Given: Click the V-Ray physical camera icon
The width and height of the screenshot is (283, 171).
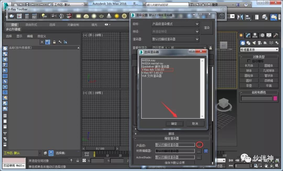Looking at the screenshot, I should point(53,16).
